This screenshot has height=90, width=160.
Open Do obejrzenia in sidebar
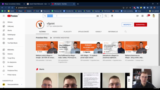[x=12, y=62]
